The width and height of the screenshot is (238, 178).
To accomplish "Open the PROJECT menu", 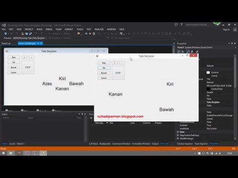I will tap(29, 29).
